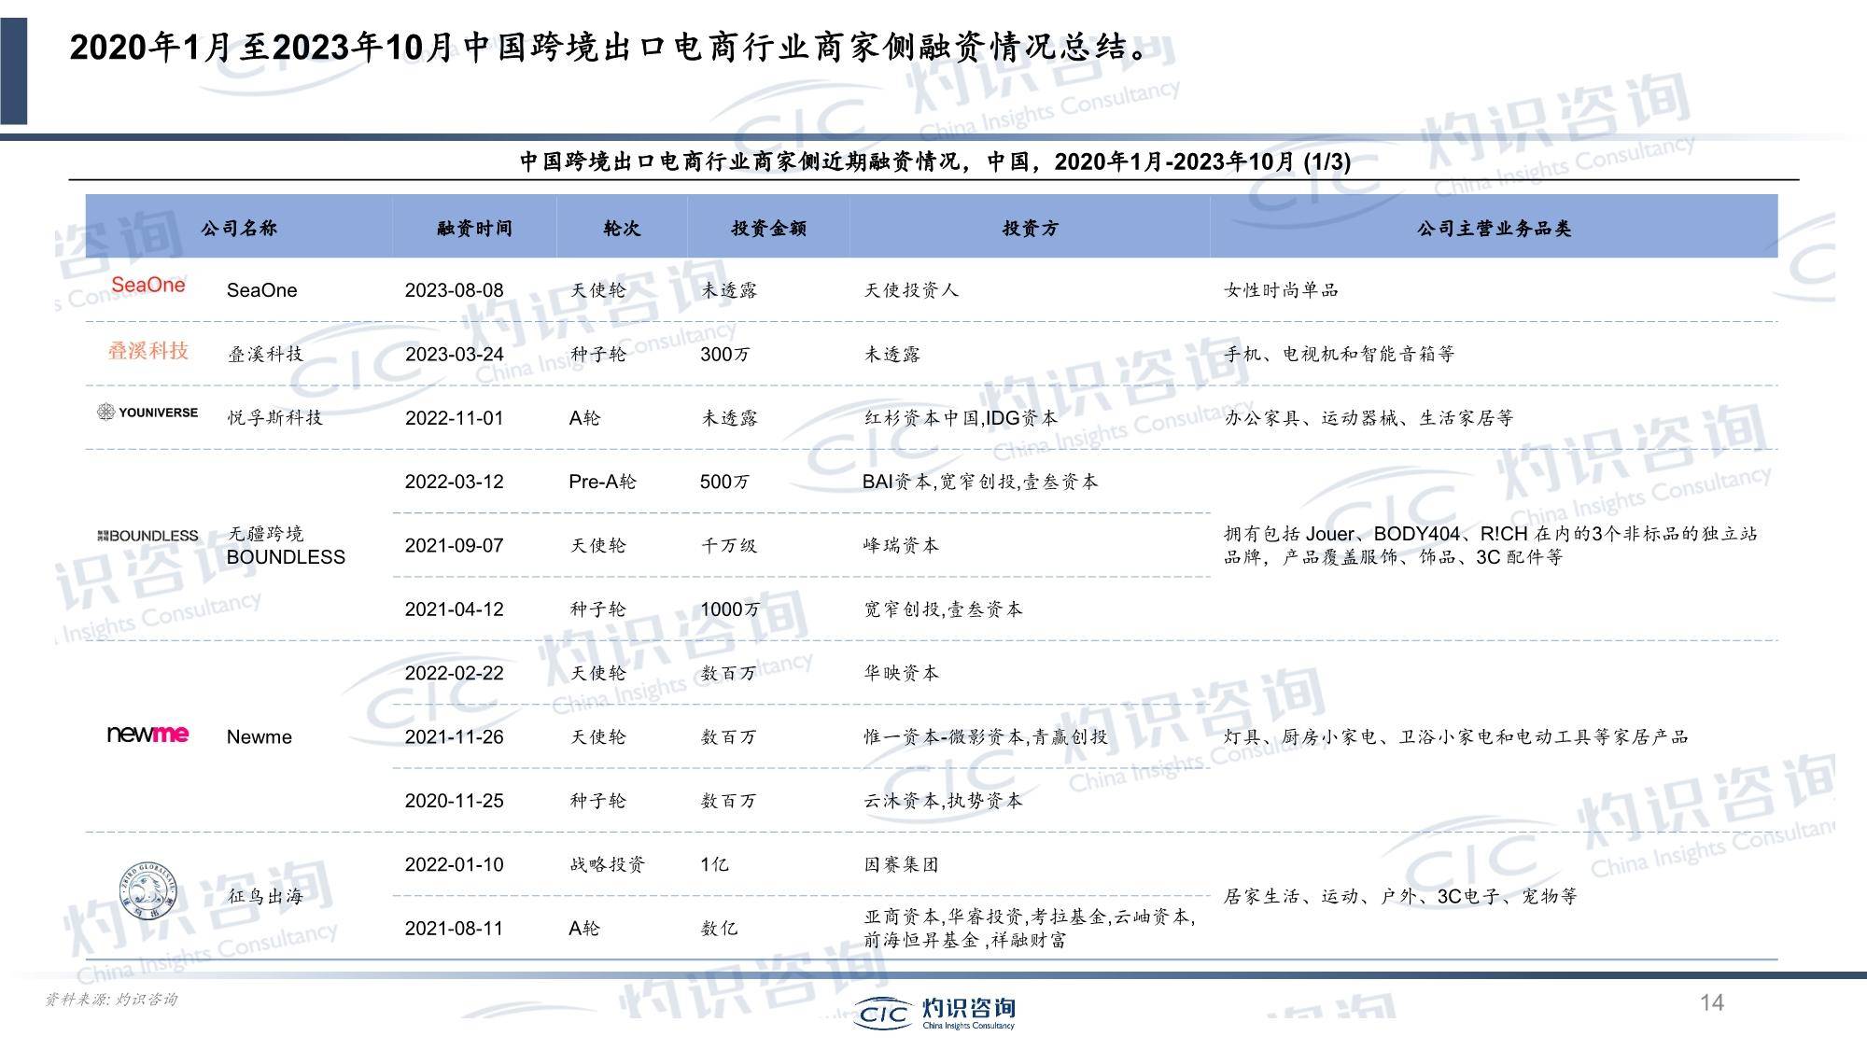Select date 2022-03-12
1867x1050 pixels.
click(x=454, y=482)
